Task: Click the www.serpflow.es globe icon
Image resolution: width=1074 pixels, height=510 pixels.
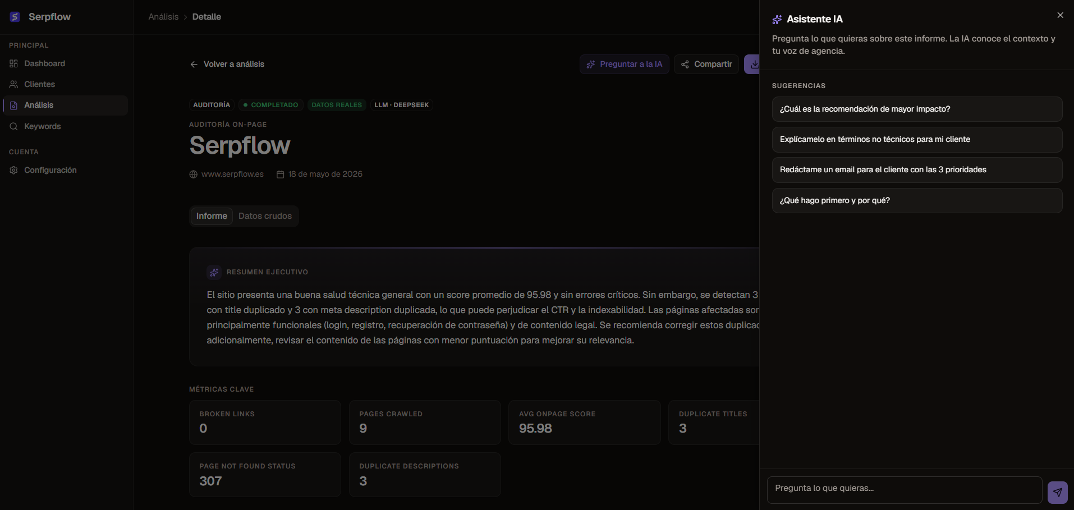Action: pos(194,174)
